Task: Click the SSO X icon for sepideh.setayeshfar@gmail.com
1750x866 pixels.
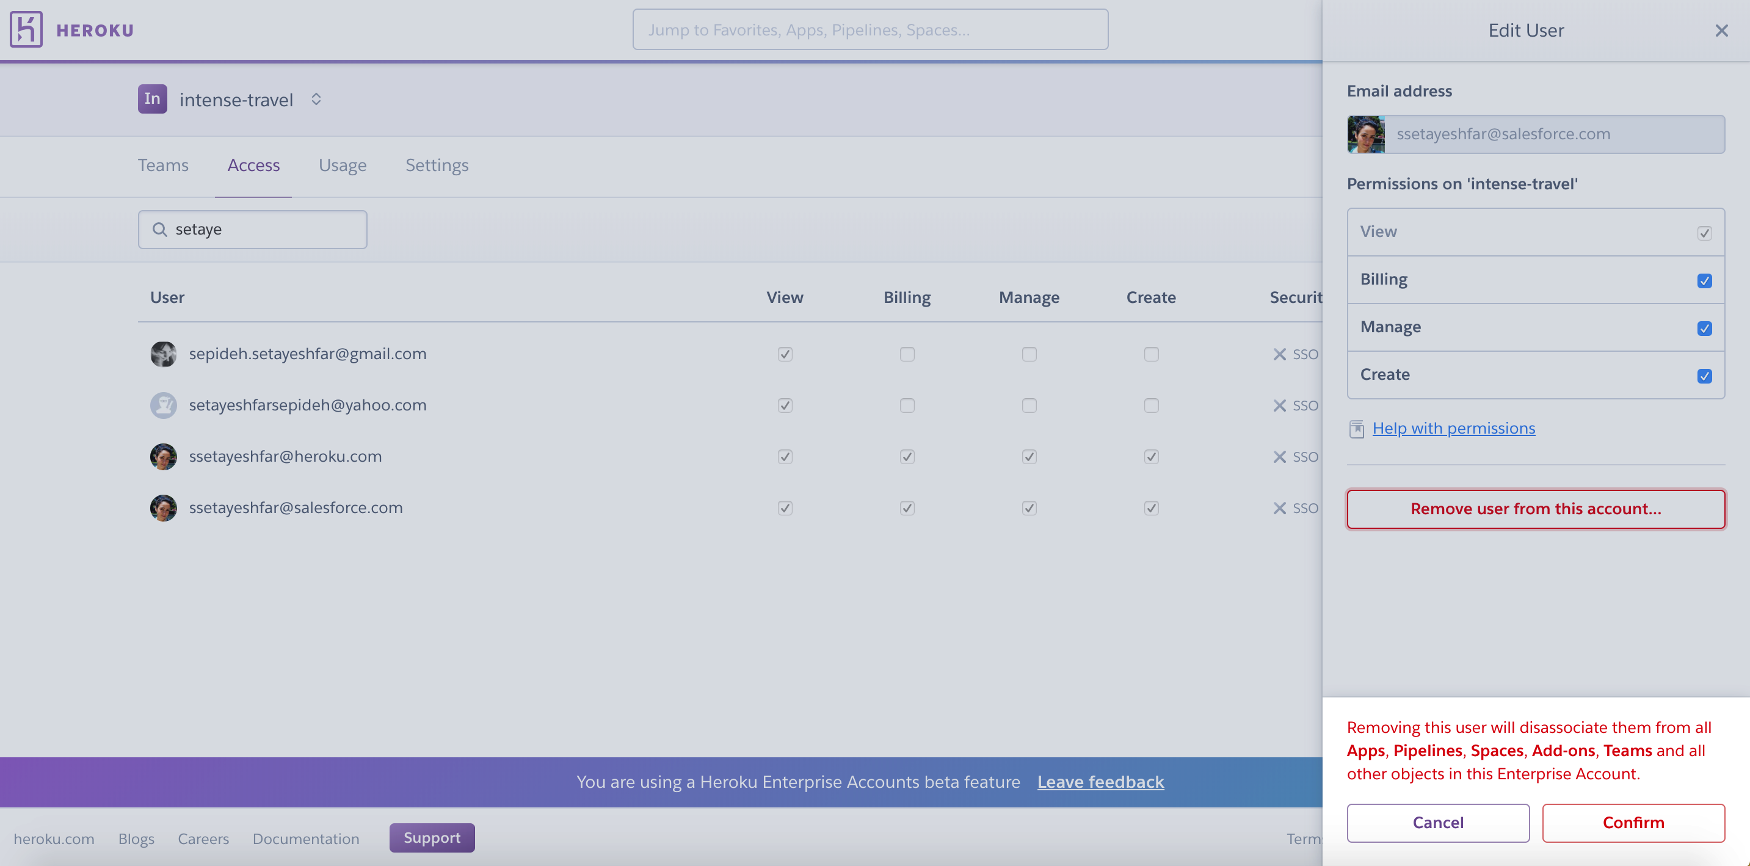Action: pyautogui.click(x=1279, y=355)
